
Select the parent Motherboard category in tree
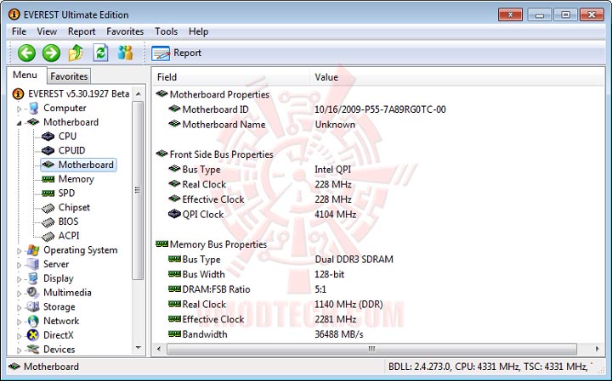point(71,122)
